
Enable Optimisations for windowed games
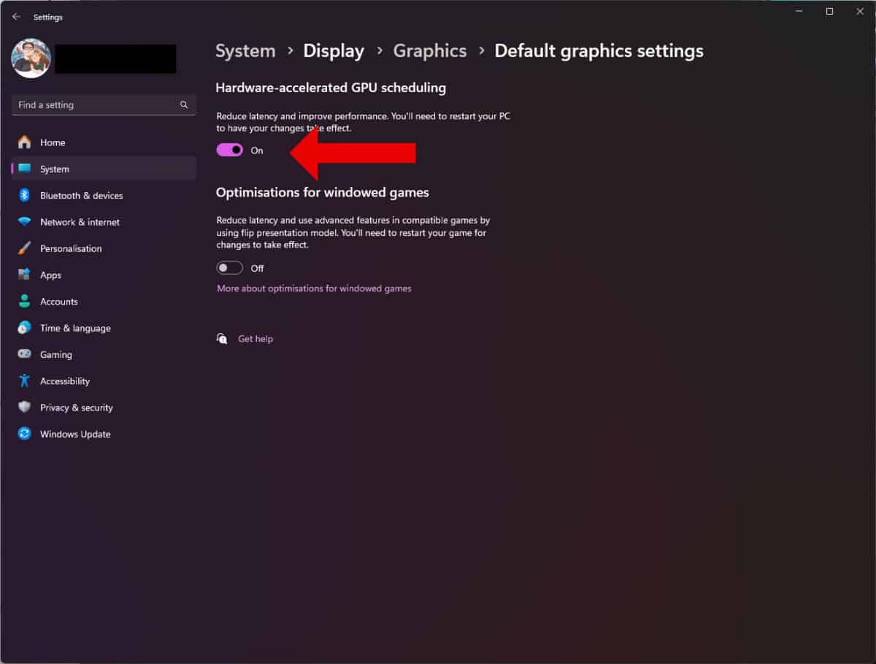tap(229, 267)
